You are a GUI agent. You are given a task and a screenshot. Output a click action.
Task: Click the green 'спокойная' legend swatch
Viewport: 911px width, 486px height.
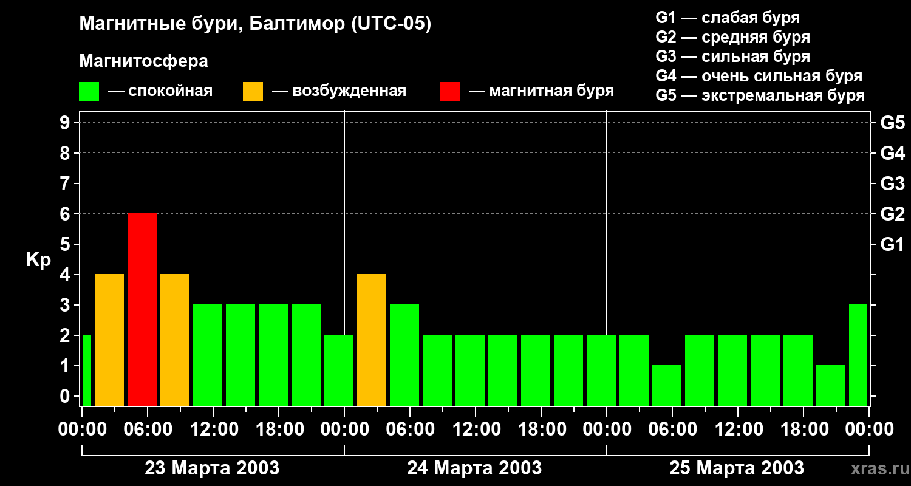[x=89, y=92]
